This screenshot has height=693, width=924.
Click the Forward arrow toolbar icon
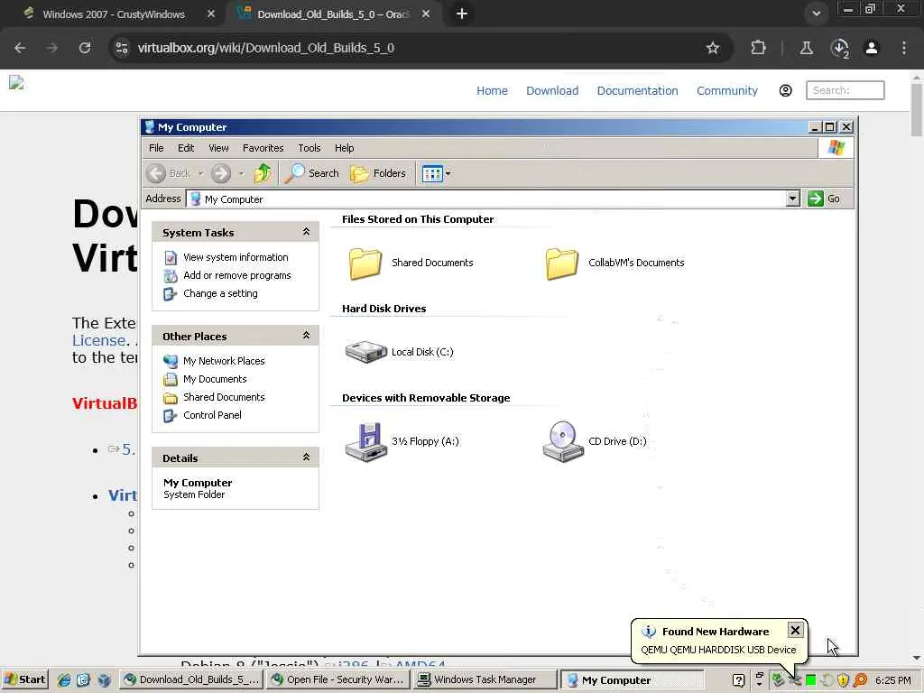(221, 173)
